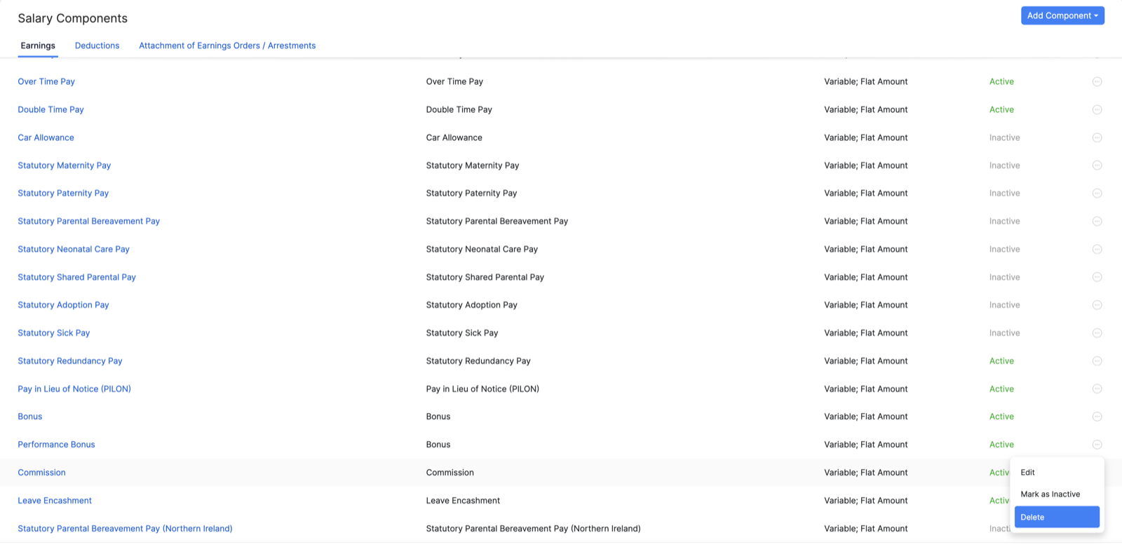The image size is (1122, 547).
Task: Click the Active status of Over Time Pay
Action: pos(1001,81)
